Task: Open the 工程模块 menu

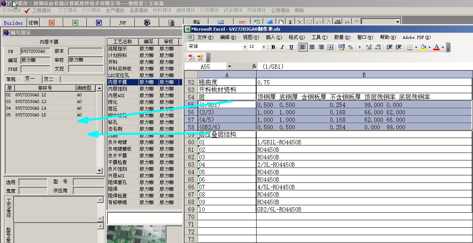Action: click(42, 11)
